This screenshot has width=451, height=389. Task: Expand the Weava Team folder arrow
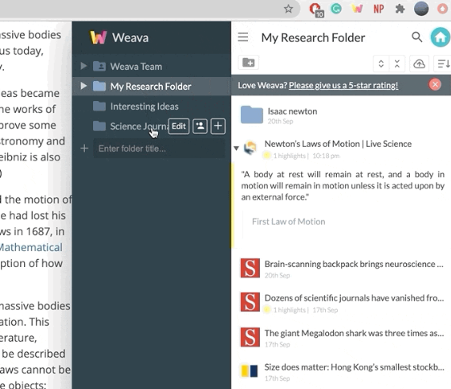point(83,66)
